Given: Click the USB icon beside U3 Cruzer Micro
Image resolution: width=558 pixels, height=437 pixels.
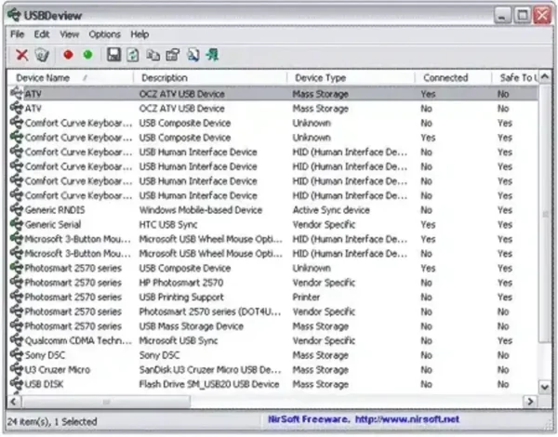Looking at the screenshot, I should tap(17, 370).
